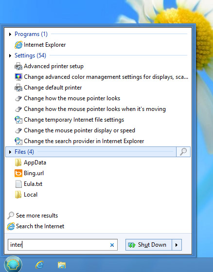Image resolution: width=213 pixels, height=272 pixels.
Task: Click magnifier icon beside See more results
Action: click(x=11, y=216)
